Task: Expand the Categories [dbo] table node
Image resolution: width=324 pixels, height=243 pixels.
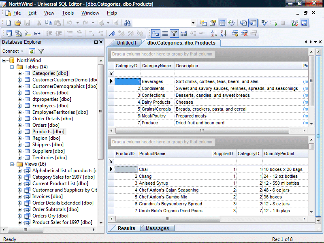Action: tap(19, 73)
